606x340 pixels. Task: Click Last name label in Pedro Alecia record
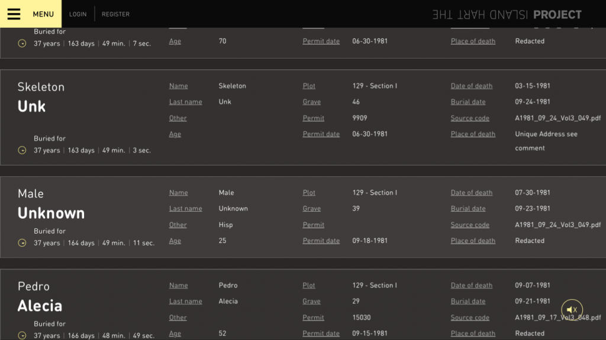[x=185, y=302]
